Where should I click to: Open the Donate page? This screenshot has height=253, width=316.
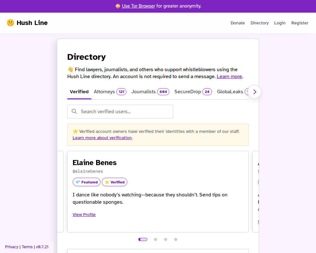pyautogui.click(x=238, y=23)
